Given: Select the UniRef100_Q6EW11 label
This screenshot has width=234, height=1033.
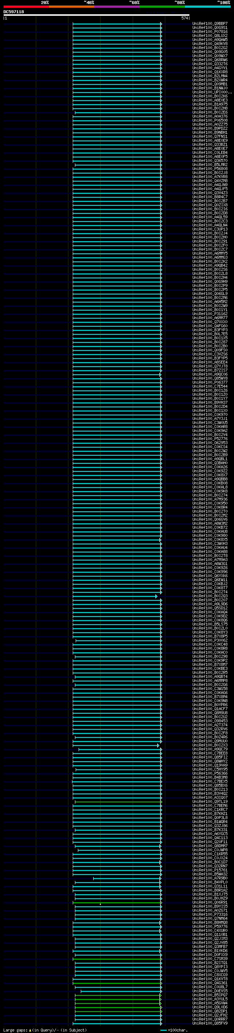Looking at the screenshot, I should pyautogui.click(x=210, y=580).
